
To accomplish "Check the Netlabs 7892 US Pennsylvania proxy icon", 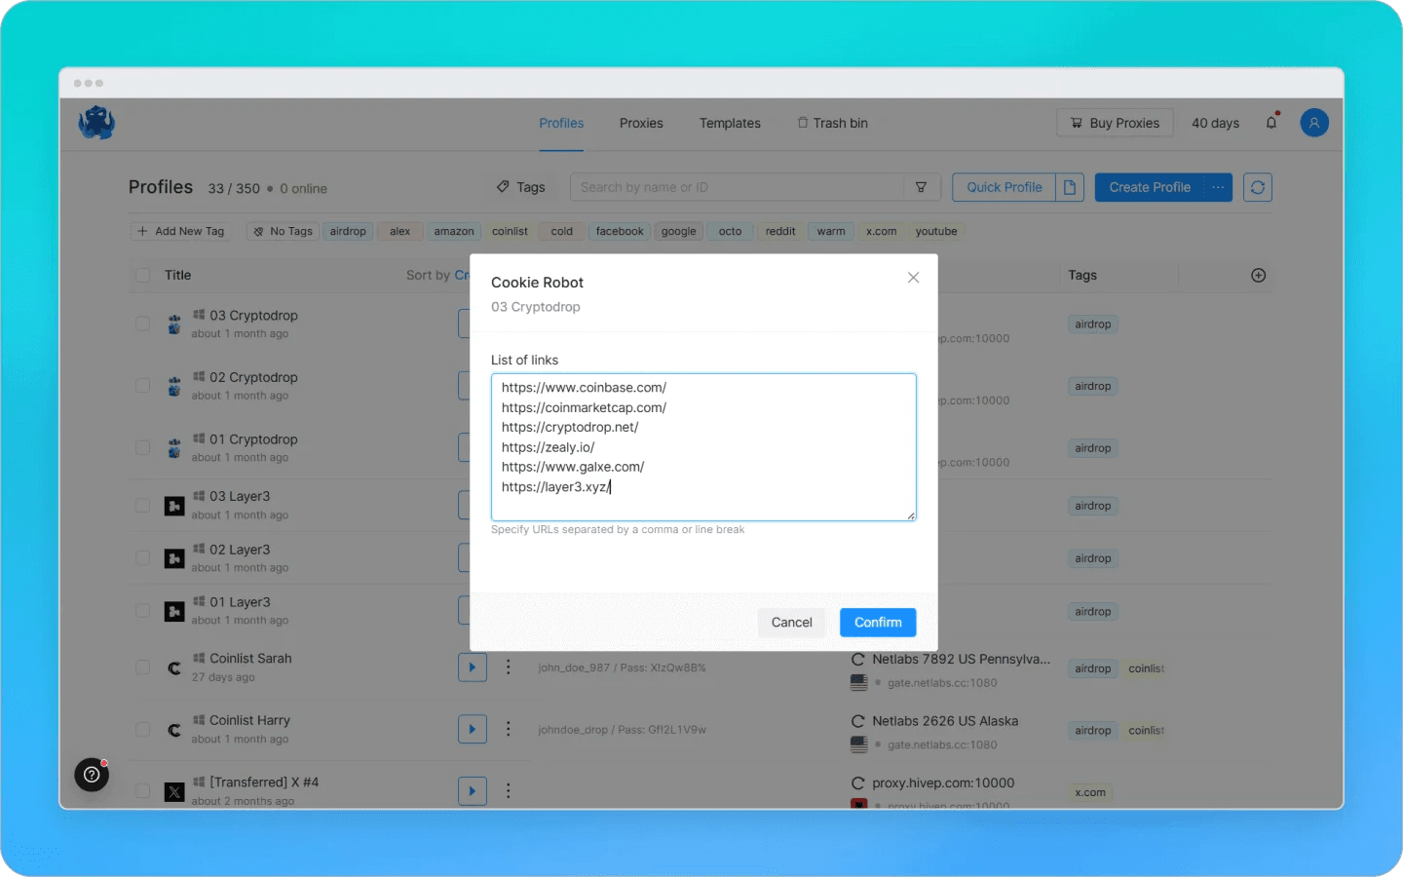I will pos(858,660).
